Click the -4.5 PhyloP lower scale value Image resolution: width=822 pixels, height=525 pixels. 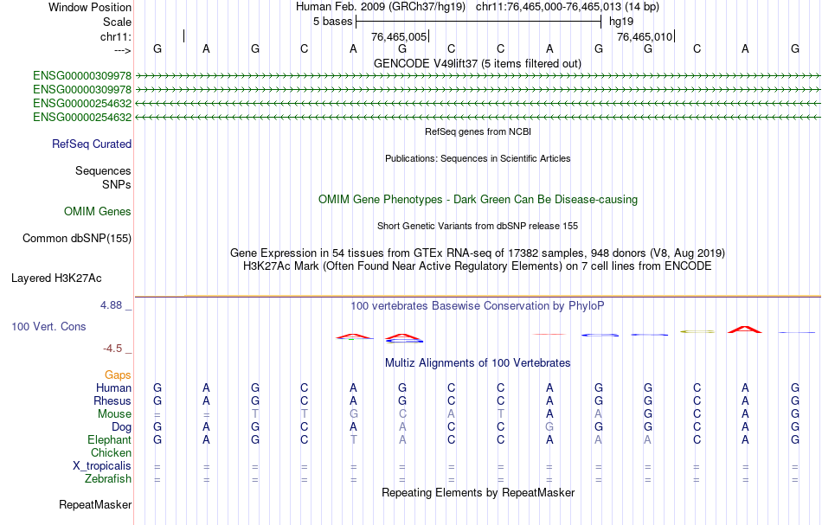[112, 349]
